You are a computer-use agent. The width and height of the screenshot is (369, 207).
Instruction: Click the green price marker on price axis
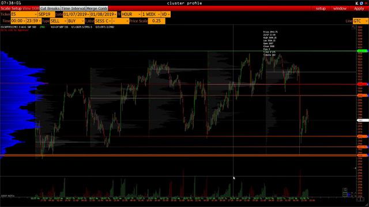coord(362,51)
